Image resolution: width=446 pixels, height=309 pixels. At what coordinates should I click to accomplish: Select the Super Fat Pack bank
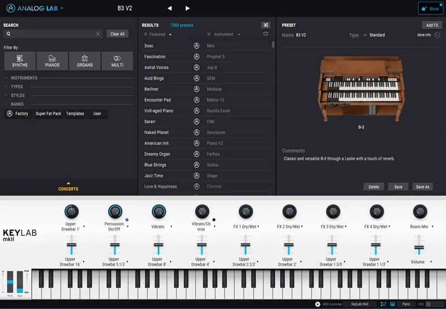click(x=49, y=114)
